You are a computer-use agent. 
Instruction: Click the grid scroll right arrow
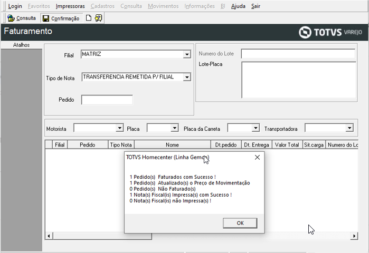point(354,236)
